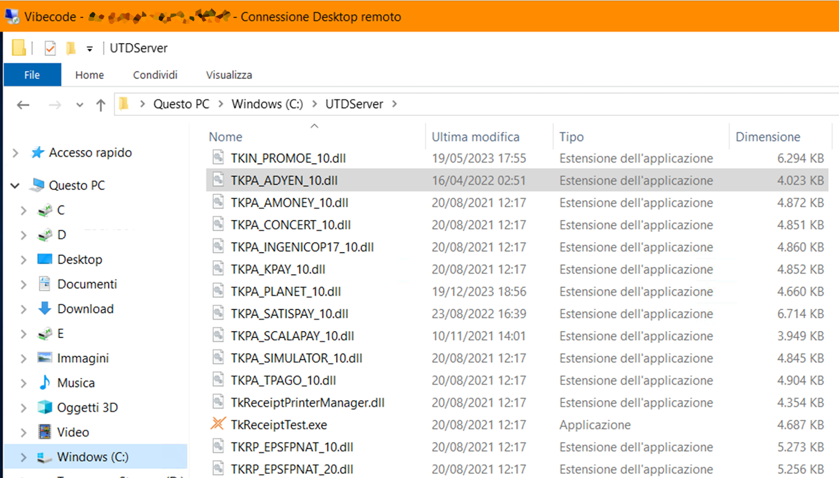The width and height of the screenshot is (839, 478).
Task: Click the Back navigation arrow
Action: [x=23, y=104]
